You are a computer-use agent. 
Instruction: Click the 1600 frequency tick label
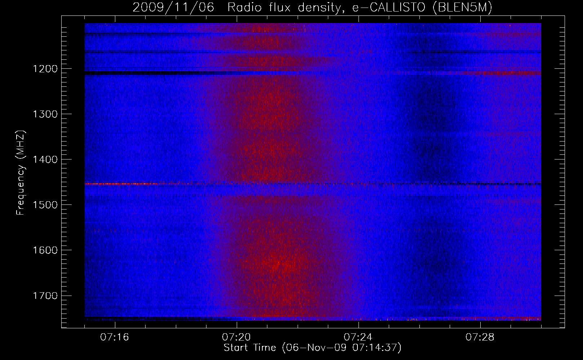coord(45,250)
